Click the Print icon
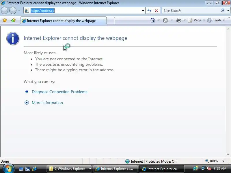 click(x=179, y=20)
